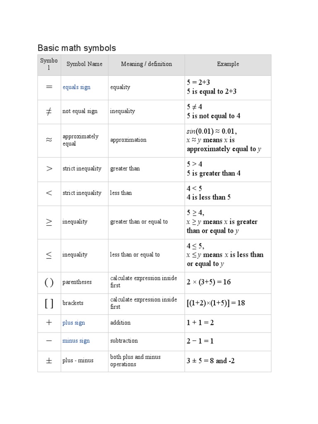Click the less-than symbol in Symbol column
318x424 pixels.
49,193
